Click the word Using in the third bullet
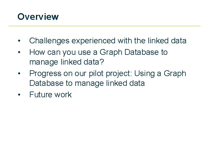Image resolution: width=207 pixels, height=155 pixels. coord(144,73)
